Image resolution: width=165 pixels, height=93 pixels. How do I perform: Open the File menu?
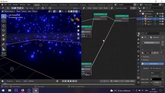5,5
